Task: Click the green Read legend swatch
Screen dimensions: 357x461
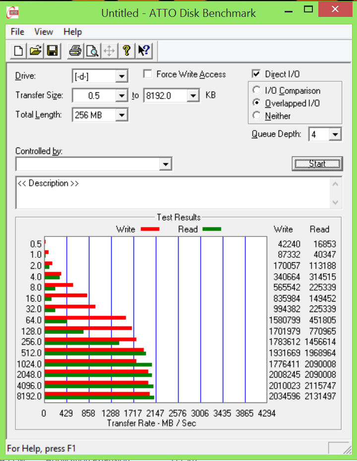Action: (x=212, y=229)
